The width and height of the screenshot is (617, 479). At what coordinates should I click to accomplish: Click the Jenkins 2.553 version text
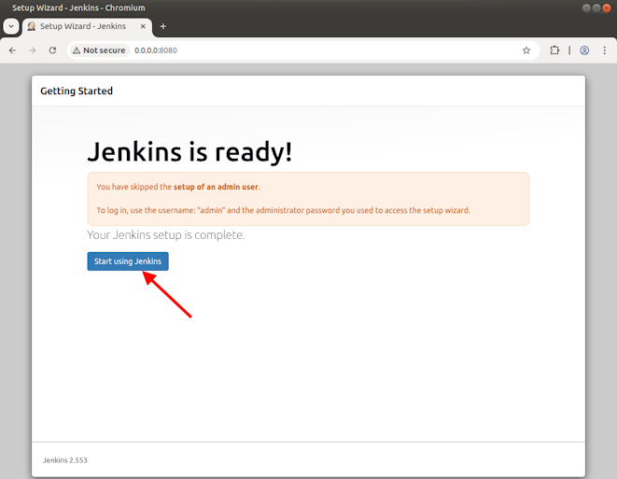pos(65,460)
